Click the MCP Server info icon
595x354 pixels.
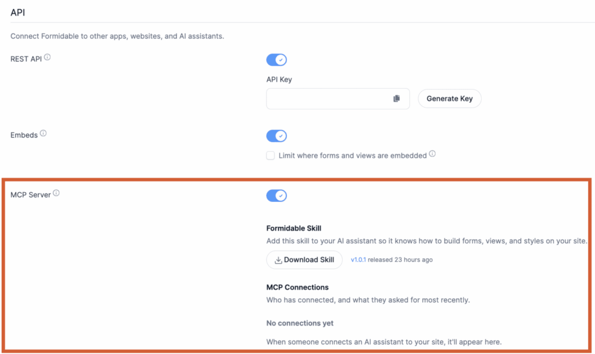coord(56,193)
